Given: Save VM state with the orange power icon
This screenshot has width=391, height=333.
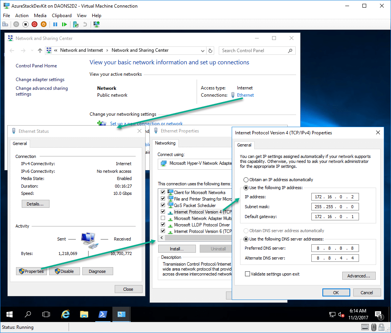Looking at the screenshot, I should pyautogui.click(x=44, y=24).
